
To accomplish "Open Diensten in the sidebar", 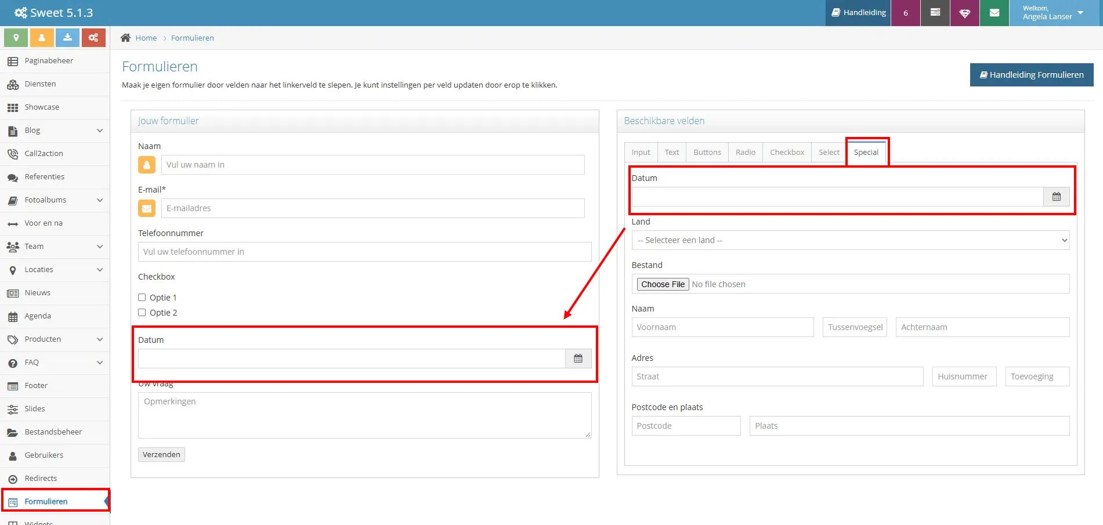I will tap(55, 84).
